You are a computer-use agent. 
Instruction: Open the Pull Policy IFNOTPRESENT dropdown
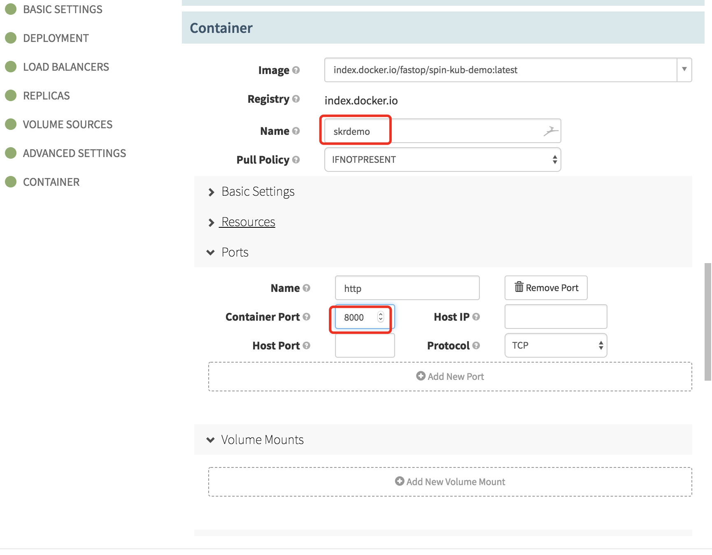[x=442, y=160]
